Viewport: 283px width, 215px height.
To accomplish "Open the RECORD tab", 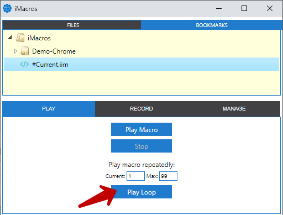I will (x=141, y=109).
